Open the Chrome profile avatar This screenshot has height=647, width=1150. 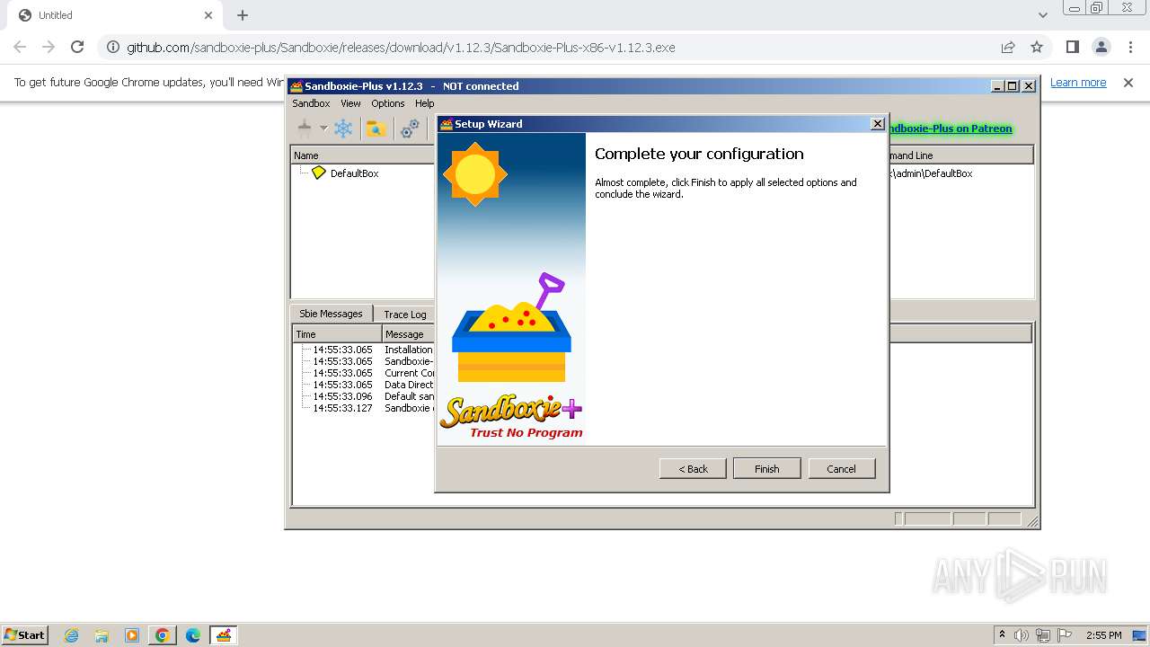pyautogui.click(x=1101, y=47)
